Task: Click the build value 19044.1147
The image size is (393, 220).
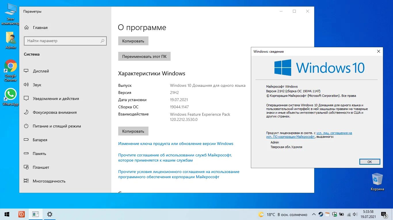Action: point(179,107)
